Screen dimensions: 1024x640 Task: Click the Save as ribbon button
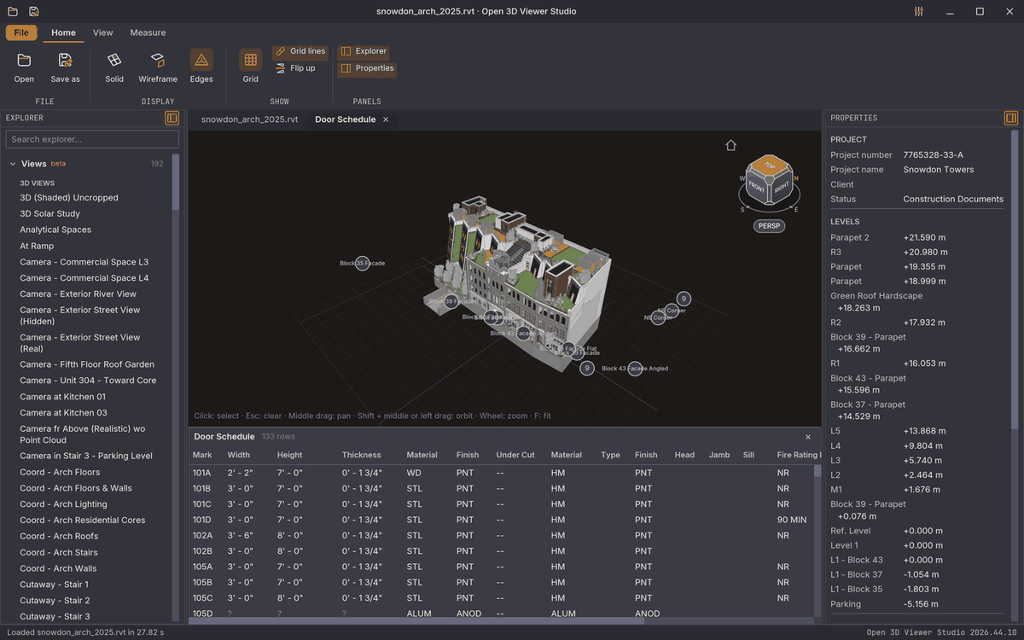[65, 68]
